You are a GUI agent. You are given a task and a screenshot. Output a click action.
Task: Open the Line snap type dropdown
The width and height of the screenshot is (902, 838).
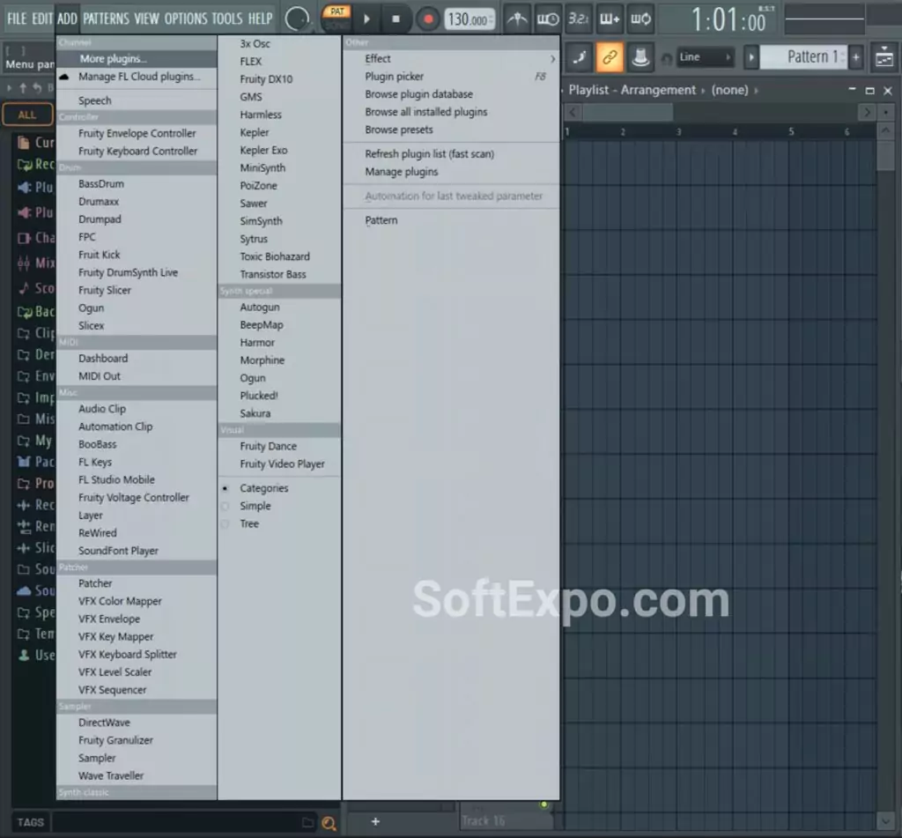tap(705, 56)
